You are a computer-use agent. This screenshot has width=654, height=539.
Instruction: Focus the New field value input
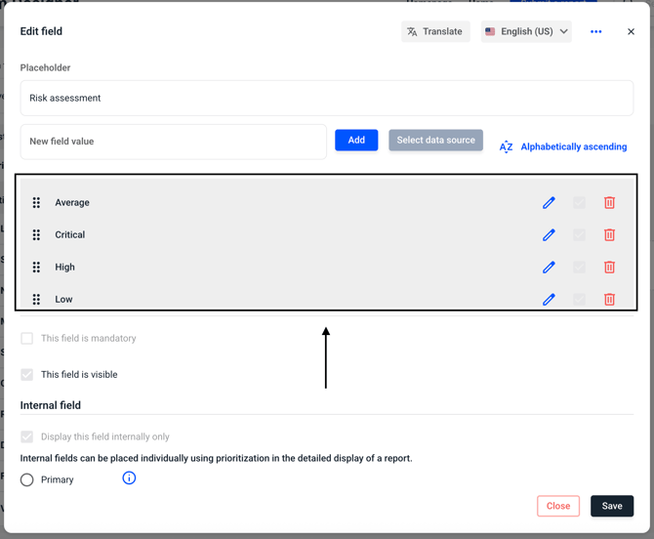(174, 142)
